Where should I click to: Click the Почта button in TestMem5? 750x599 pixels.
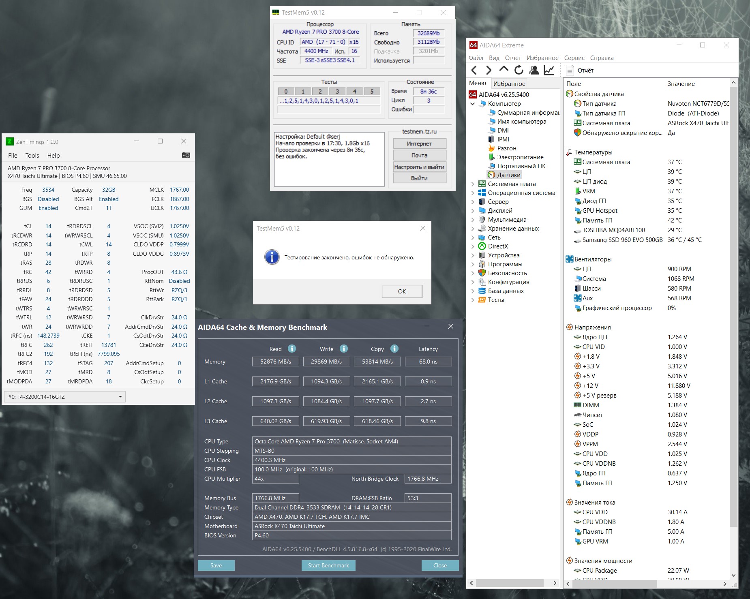click(x=420, y=155)
